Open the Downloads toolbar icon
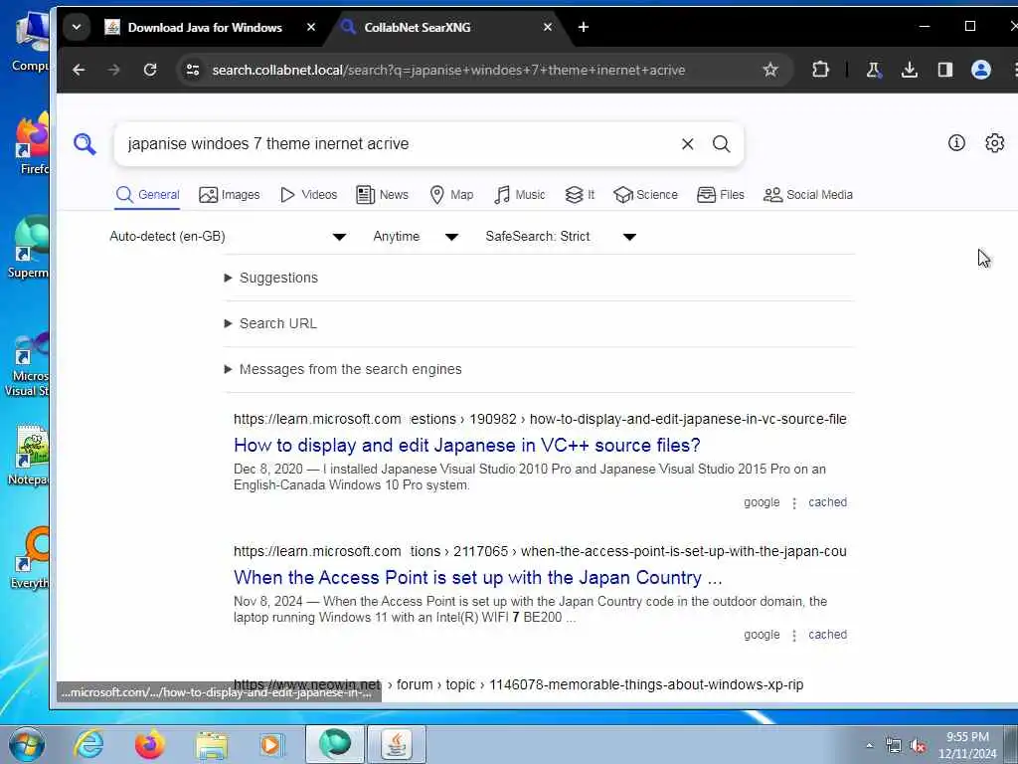 pos(909,70)
